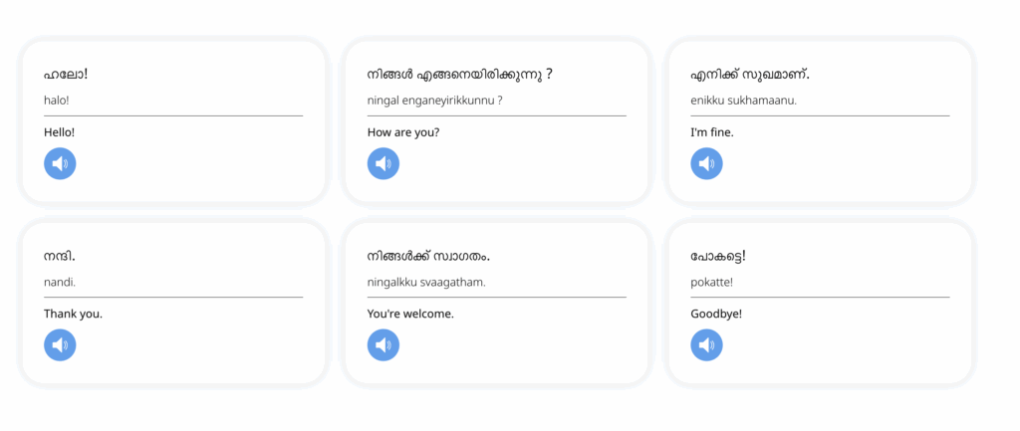Select the "ningalkku svaagatham." transliteration
The image size is (1020, 431).
click(426, 282)
